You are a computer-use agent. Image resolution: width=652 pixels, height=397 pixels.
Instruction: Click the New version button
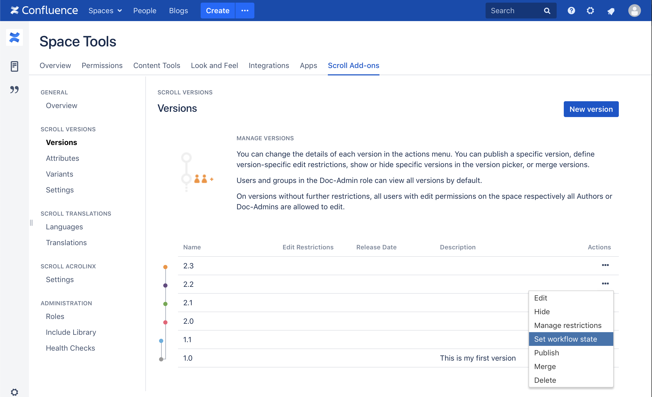pos(591,109)
